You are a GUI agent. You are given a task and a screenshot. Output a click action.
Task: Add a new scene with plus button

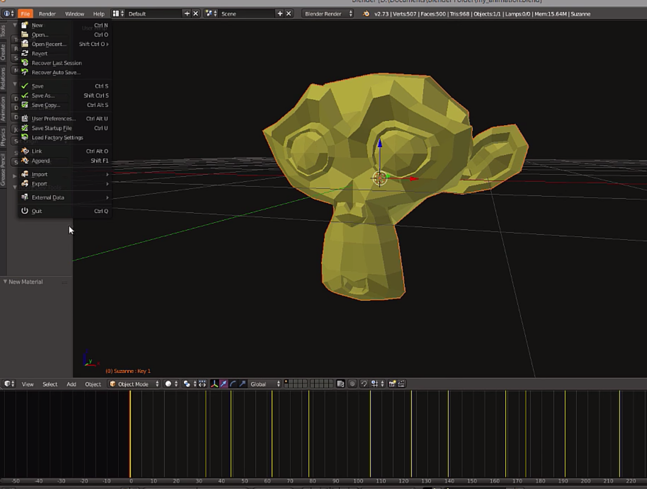click(280, 14)
